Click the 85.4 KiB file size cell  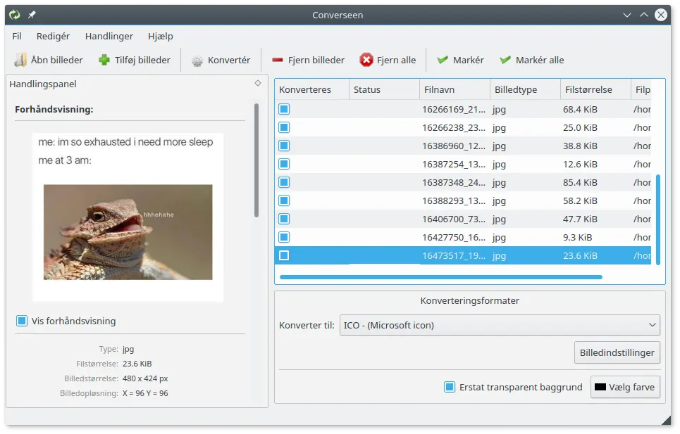(x=580, y=183)
